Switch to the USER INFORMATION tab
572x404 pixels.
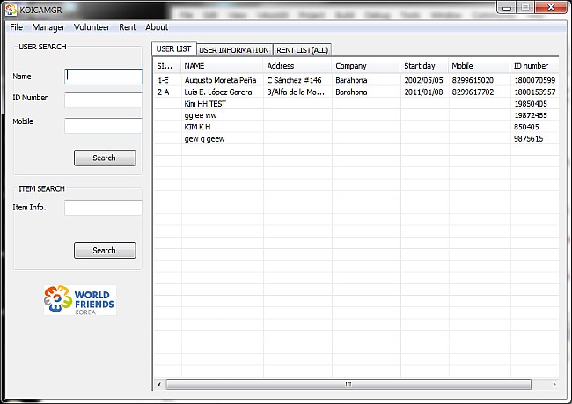coord(234,50)
